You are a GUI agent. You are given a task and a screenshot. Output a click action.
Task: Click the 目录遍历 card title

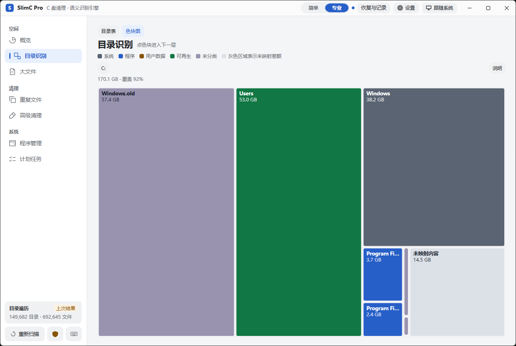pyautogui.click(x=19, y=309)
